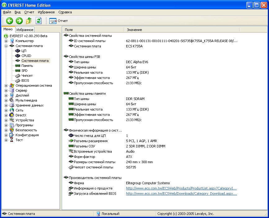Expand the DirectX tree node
This screenshot has width=269, height=218.
[6, 115]
